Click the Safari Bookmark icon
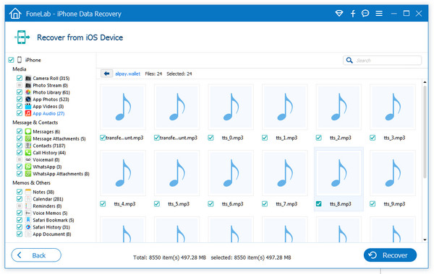This screenshot has height=274, width=434. pyautogui.click(x=28, y=220)
